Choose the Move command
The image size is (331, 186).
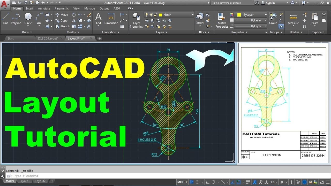[x=62, y=15]
